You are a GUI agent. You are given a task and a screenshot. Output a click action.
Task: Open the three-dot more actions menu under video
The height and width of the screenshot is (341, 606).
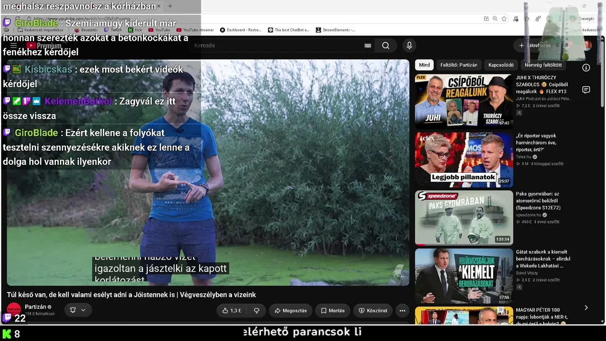point(402,311)
